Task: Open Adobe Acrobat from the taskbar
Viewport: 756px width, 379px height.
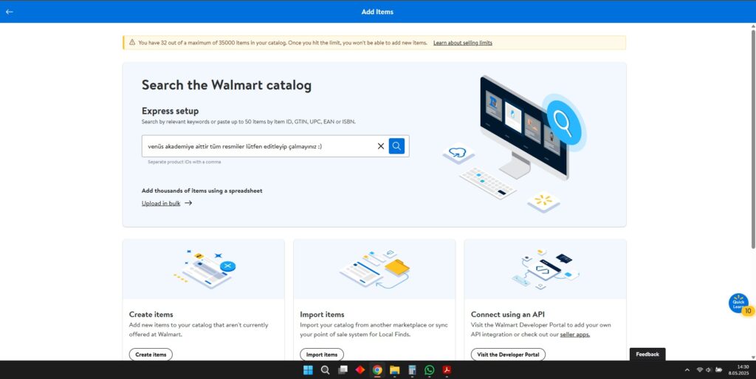Action: [x=447, y=370]
